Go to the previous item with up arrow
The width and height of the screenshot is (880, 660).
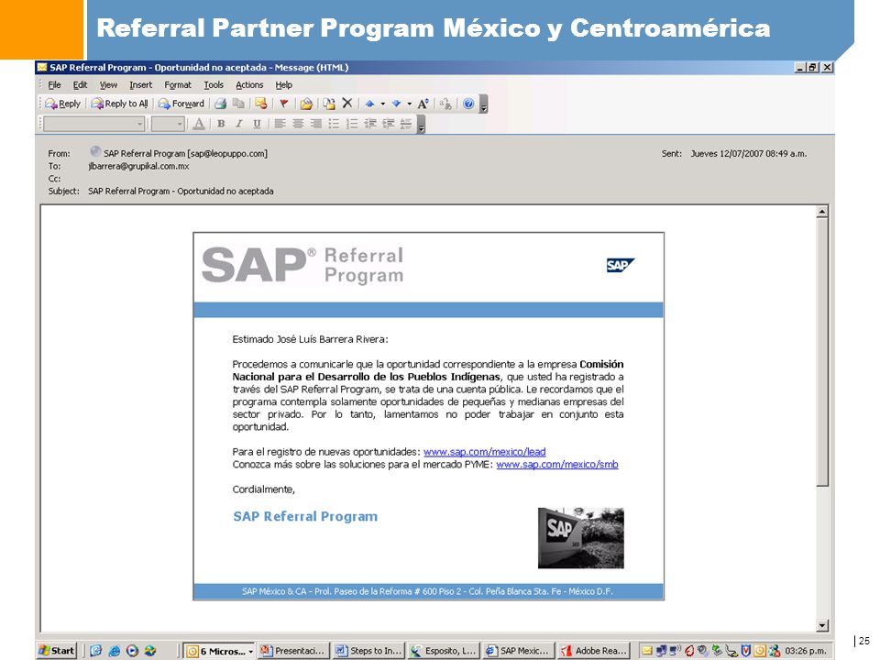tap(369, 104)
